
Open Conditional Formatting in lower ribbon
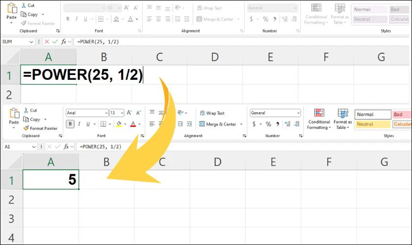(x=319, y=119)
